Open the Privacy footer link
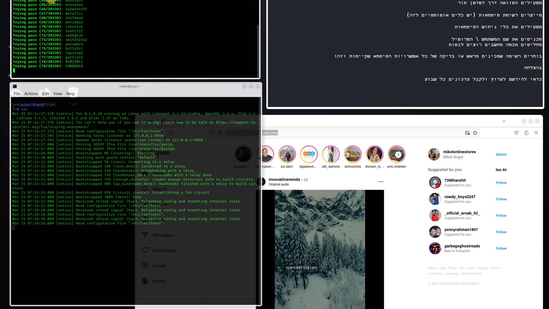549x309 pixels. [482, 268]
